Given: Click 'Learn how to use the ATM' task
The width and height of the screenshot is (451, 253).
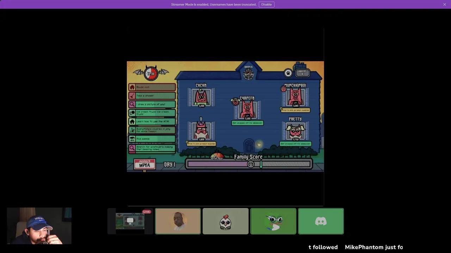Looking at the screenshot, I should click(x=152, y=122).
